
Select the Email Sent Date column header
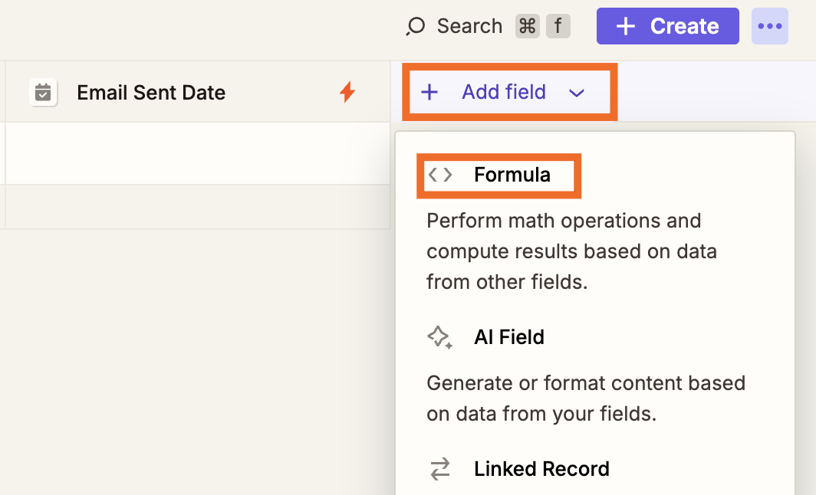point(150,92)
